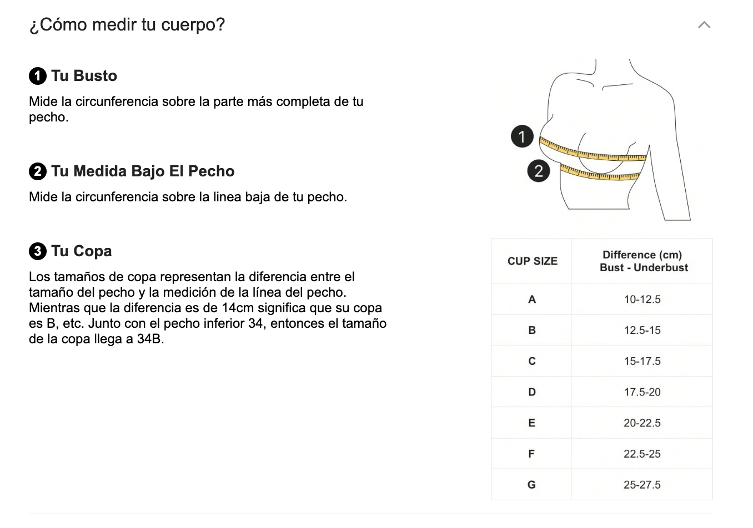Select cup size A row
753x528 pixels.
(532, 299)
